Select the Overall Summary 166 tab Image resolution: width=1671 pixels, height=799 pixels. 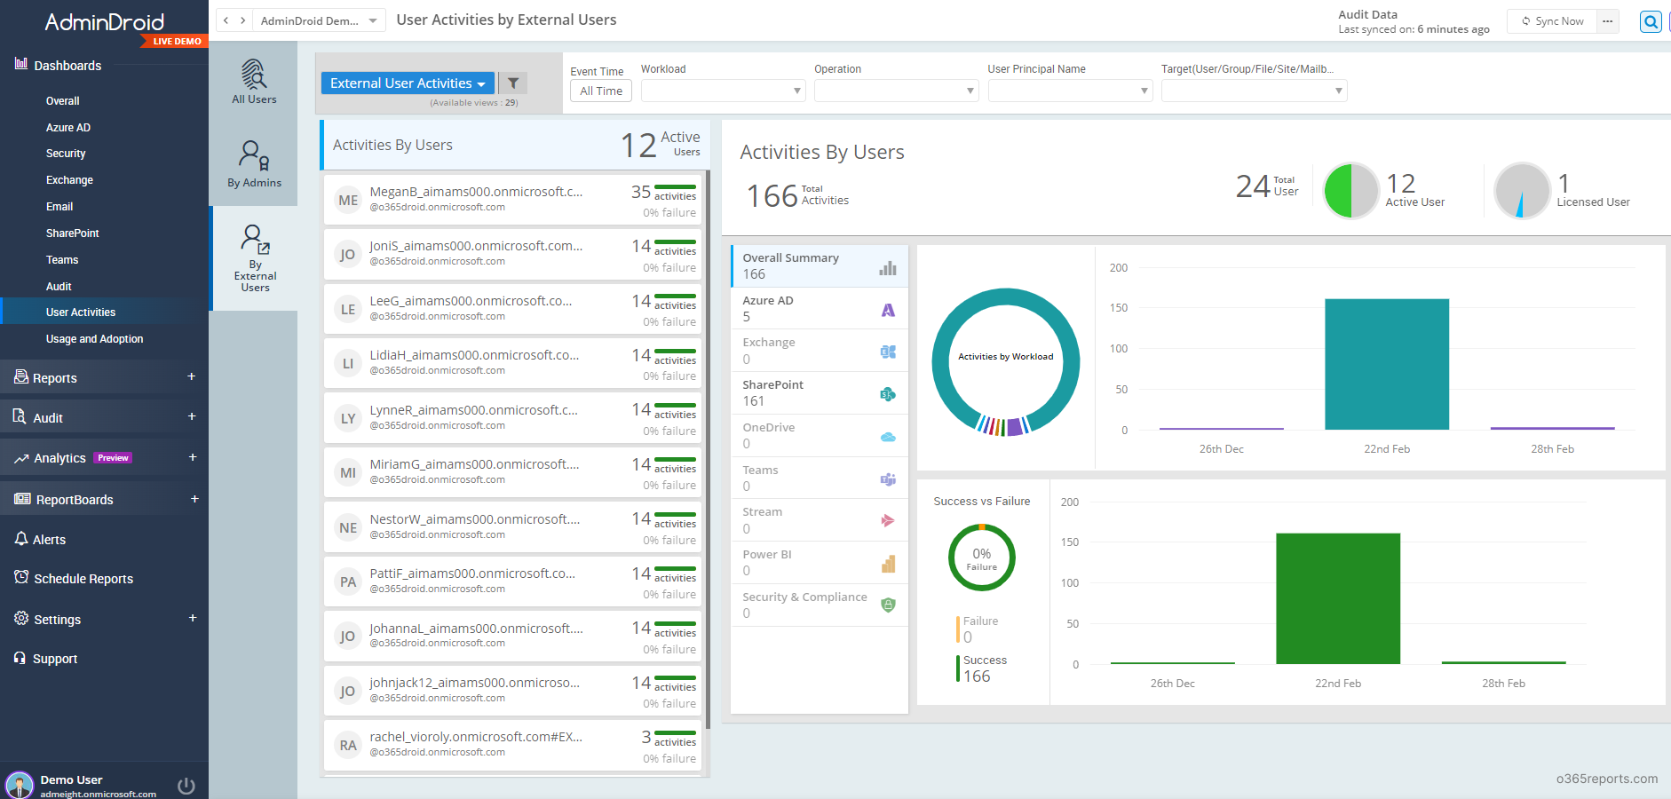pyautogui.click(x=819, y=266)
